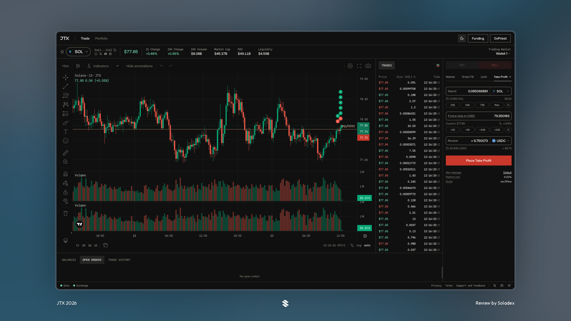Click Hide annotations button

139,66
